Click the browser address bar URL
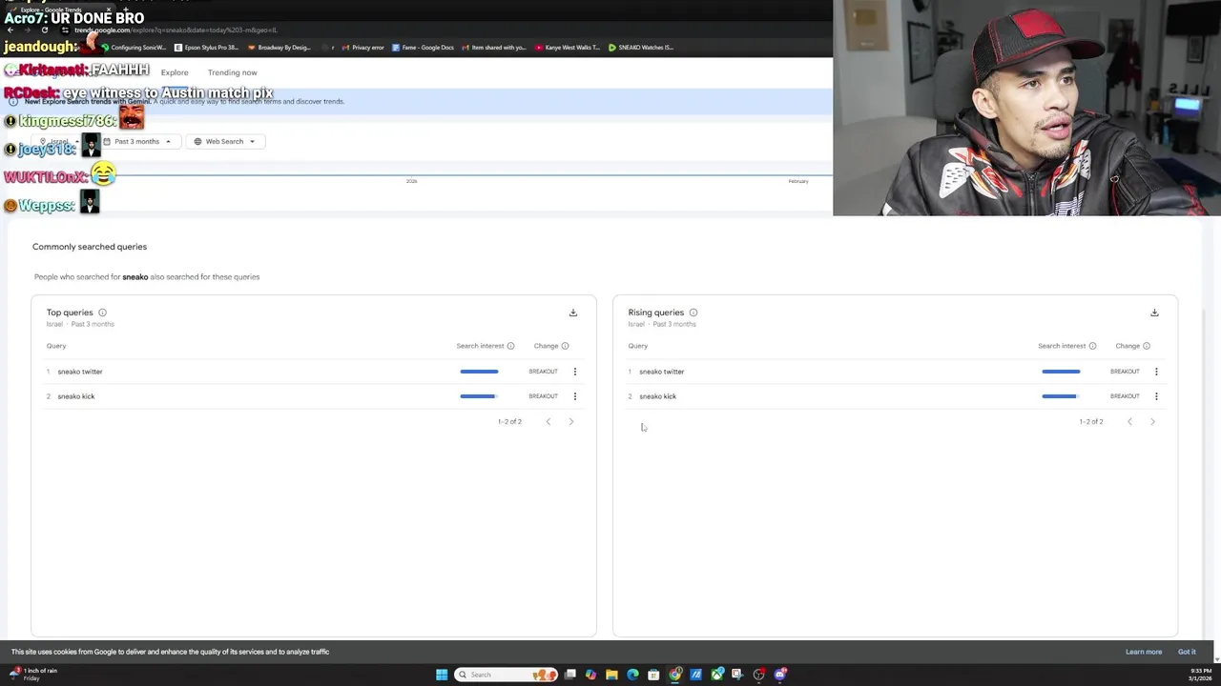Image resolution: width=1221 pixels, height=686 pixels. pyautogui.click(x=176, y=30)
